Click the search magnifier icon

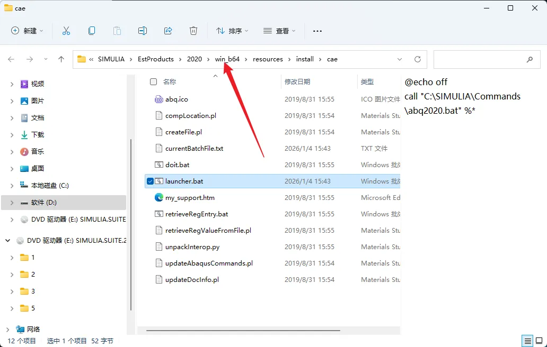coord(530,60)
